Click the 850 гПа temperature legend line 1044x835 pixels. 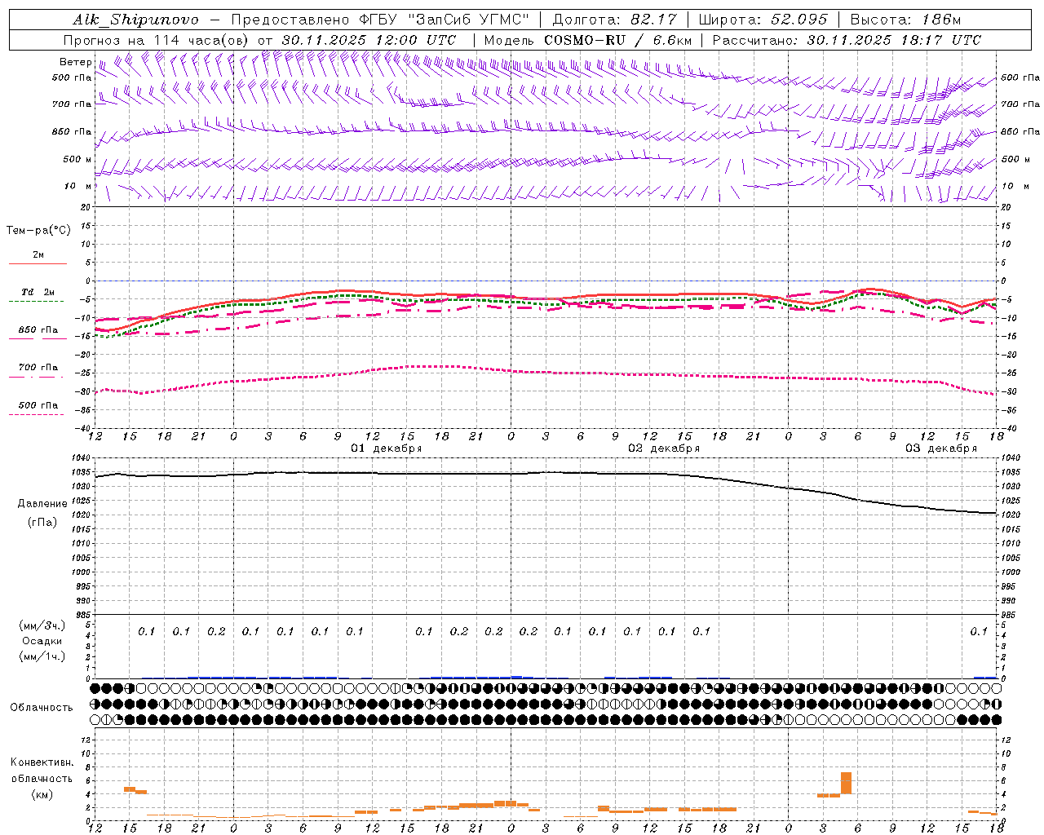pos(38,338)
